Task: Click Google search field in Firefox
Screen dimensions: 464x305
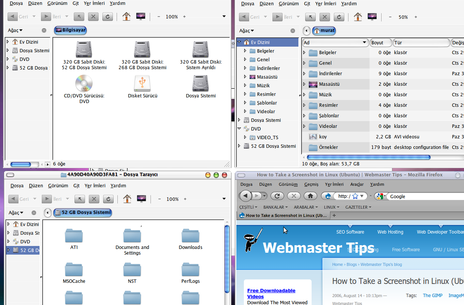Action: point(425,196)
